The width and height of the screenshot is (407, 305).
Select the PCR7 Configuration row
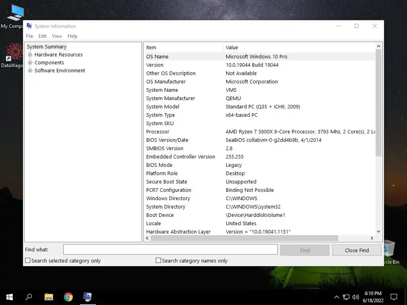point(260,190)
